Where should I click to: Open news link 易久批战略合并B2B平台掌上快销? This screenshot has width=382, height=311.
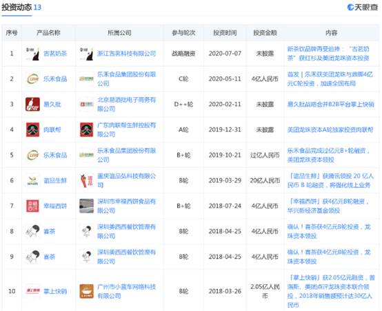(330, 105)
